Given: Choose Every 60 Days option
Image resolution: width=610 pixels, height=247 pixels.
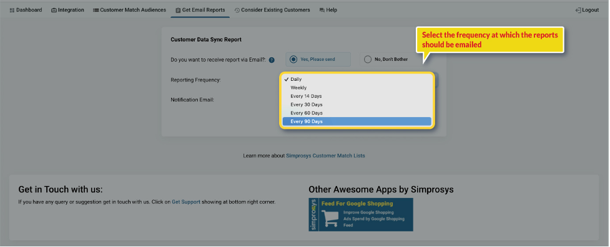Looking at the screenshot, I should click(357, 113).
